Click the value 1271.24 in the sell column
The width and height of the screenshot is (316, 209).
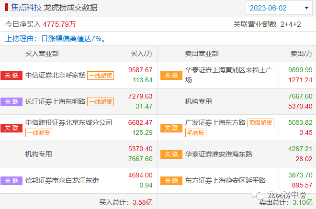tap(300, 80)
